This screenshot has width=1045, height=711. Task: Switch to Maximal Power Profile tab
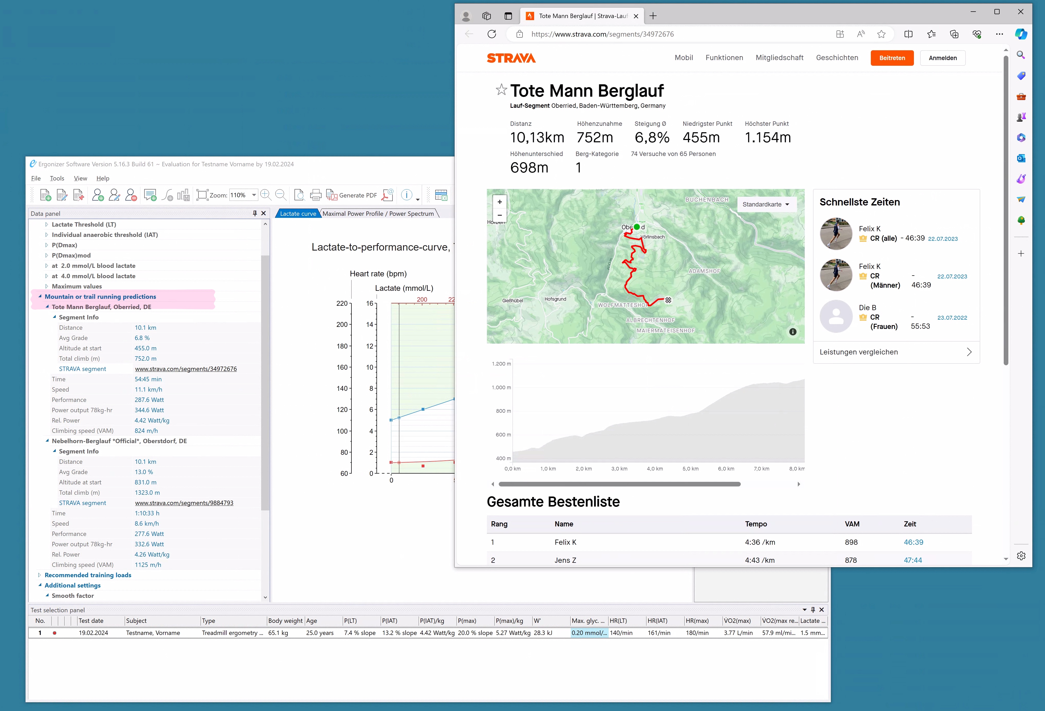coord(378,214)
